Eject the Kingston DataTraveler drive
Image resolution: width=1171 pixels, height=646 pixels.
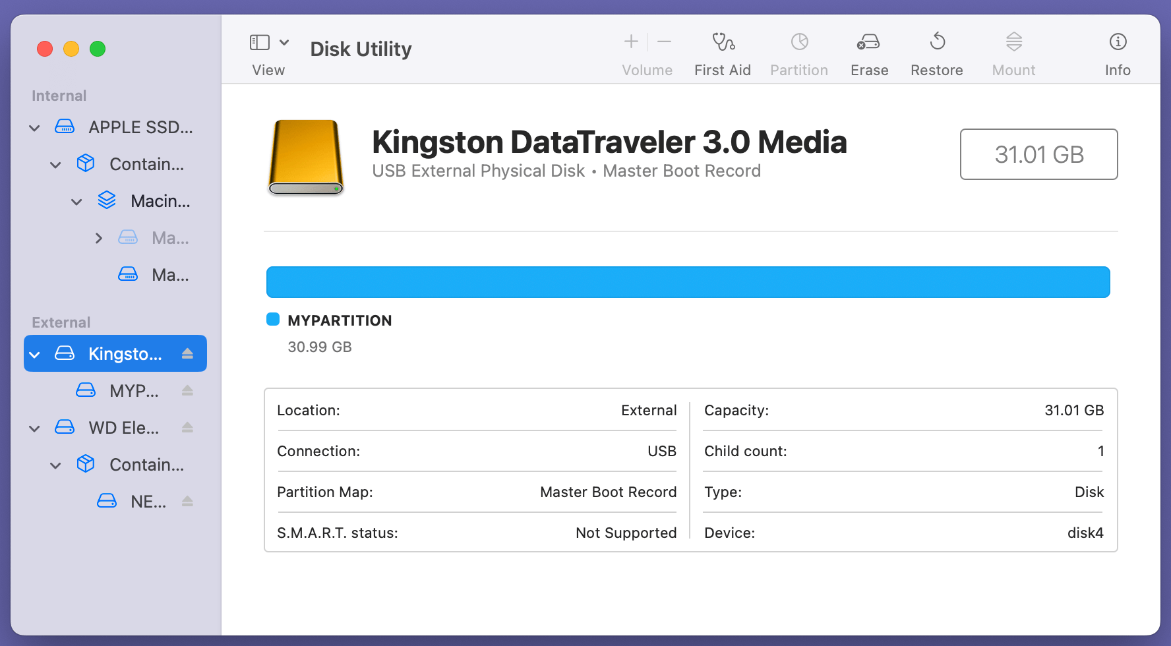click(x=187, y=353)
